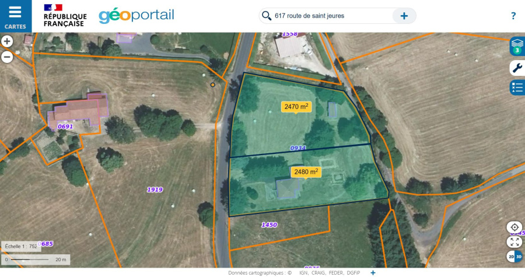Switch the view to 3D
This screenshot has height=277, width=525.
click(x=519, y=257)
